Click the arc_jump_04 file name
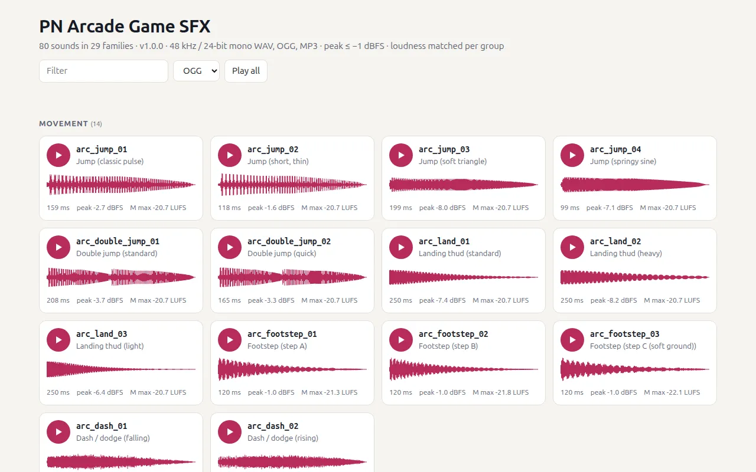The height and width of the screenshot is (472, 756). coord(615,149)
